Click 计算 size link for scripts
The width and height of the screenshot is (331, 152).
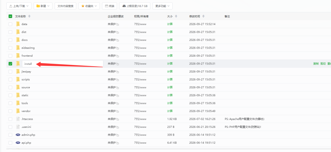pos(170,80)
